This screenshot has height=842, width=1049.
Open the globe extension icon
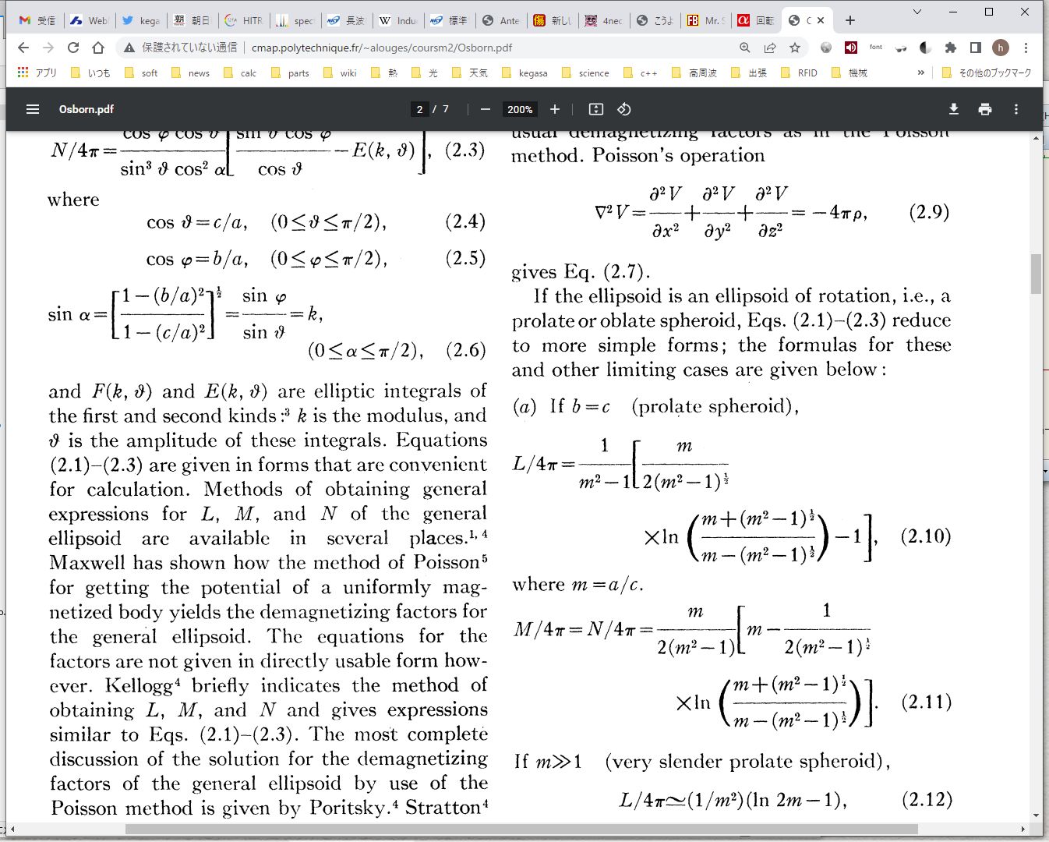tap(826, 48)
